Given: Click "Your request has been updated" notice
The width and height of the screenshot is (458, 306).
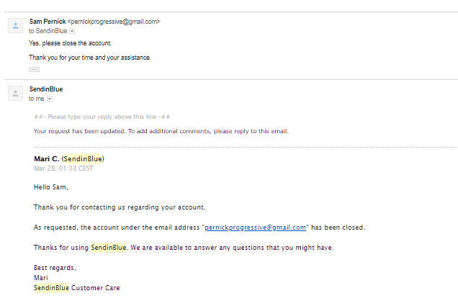Looking at the screenshot, I should click(161, 131).
